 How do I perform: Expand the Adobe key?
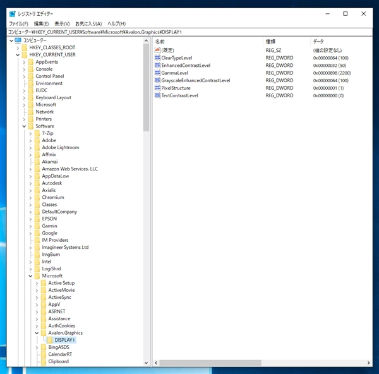pyautogui.click(x=30, y=141)
